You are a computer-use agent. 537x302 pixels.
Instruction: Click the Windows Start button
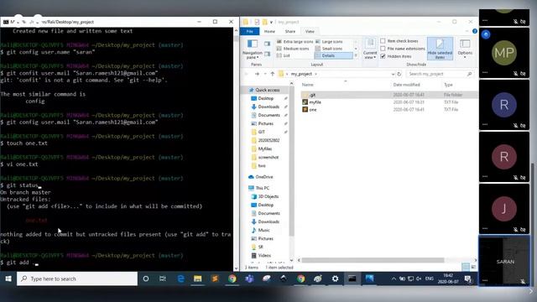(x=8, y=279)
